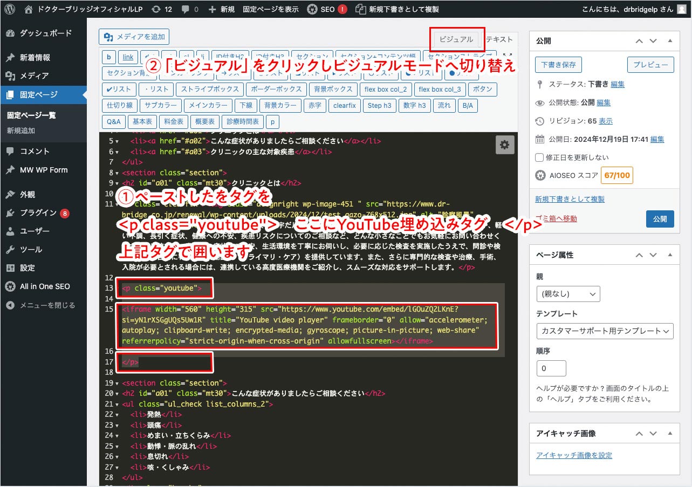Click the AIOSEO score 67/100 badge
Screen dimensions: 692x487
(618, 175)
